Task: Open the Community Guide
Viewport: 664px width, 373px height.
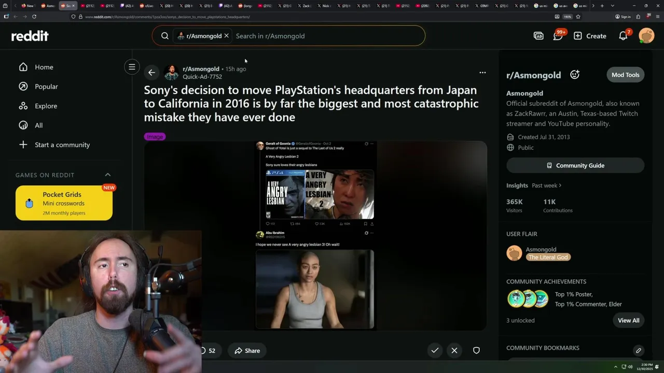Action: pyautogui.click(x=575, y=165)
